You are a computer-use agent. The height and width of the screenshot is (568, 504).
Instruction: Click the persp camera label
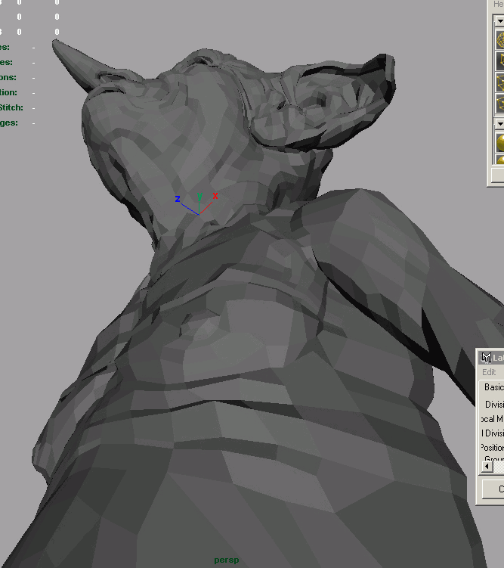click(225, 560)
